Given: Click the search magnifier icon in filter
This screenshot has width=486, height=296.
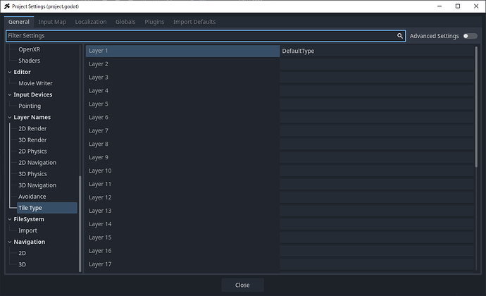Looking at the screenshot, I should (400, 36).
